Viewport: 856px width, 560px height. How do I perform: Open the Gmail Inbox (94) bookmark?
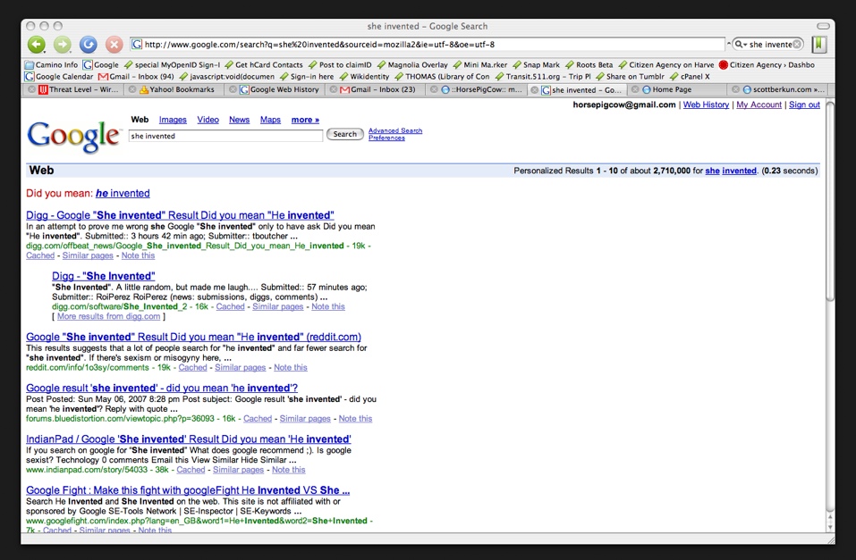click(x=141, y=77)
